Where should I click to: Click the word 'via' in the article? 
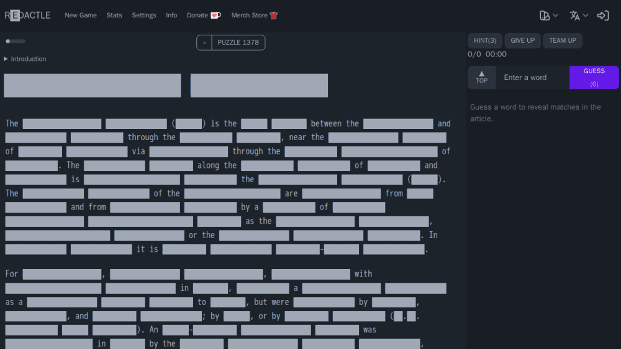(138, 151)
